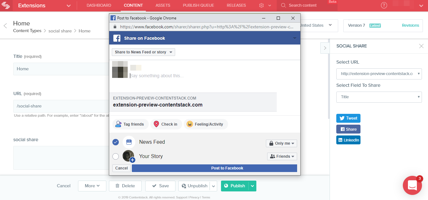The height and width of the screenshot is (200, 428).
Task: Click the Check in button
Action: (x=166, y=124)
